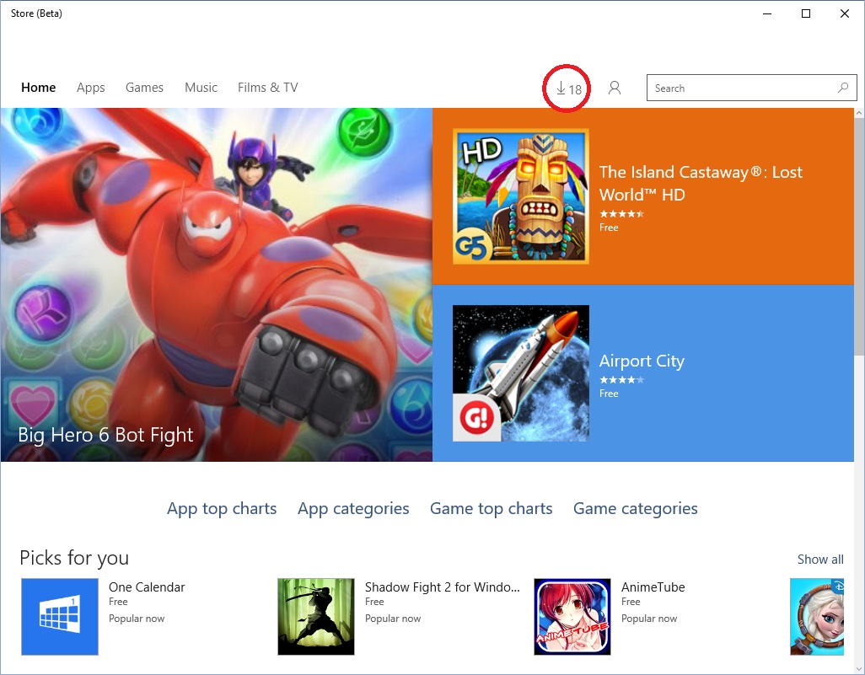This screenshot has width=865, height=675.
Task: Open the One Calendar app icon
Action: [x=60, y=617]
